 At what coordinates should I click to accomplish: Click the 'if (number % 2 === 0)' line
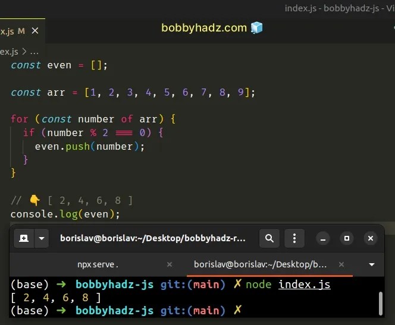click(x=93, y=132)
